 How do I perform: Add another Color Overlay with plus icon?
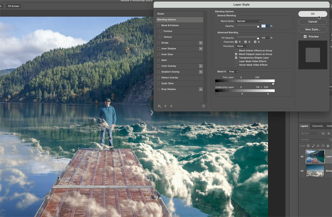click(201, 66)
